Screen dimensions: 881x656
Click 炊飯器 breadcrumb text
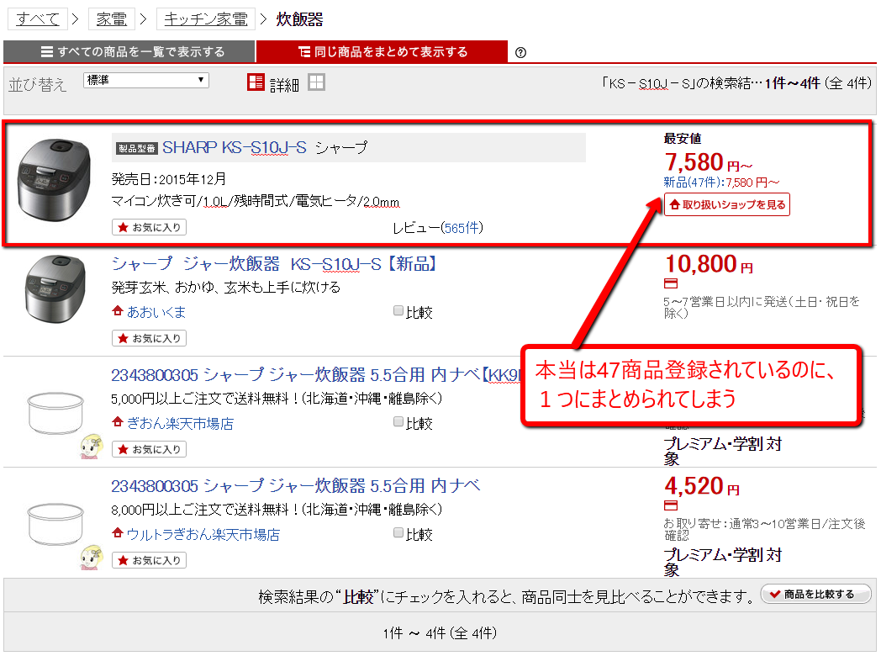pyautogui.click(x=299, y=19)
